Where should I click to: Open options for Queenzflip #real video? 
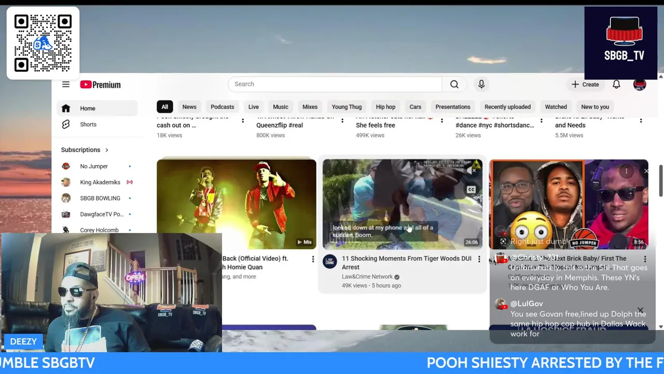click(x=342, y=121)
